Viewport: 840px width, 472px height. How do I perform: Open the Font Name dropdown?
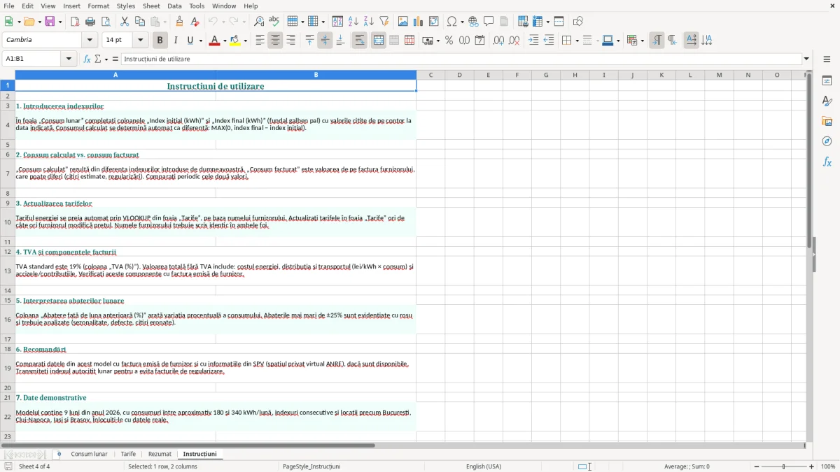click(x=89, y=41)
